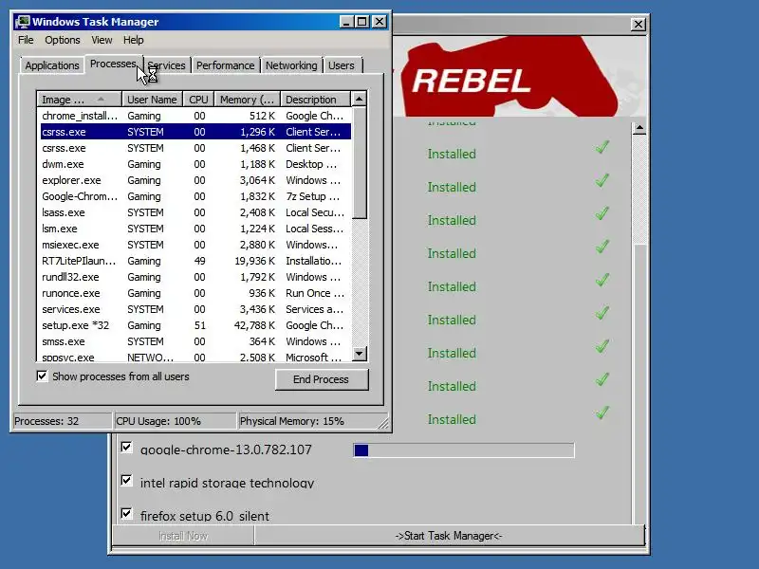Screen dimensions: 759x569
Task: Click the Task Manager title bar icon
Action: click(x=22, y=22)
